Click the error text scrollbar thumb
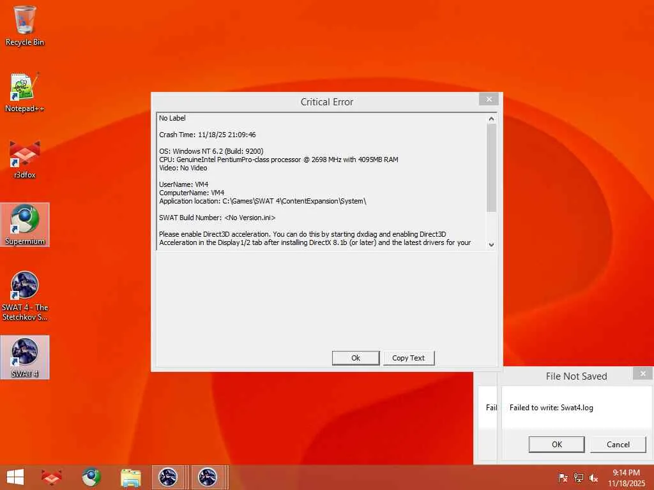This screenshot has height=490, width=654. [491, 168]
